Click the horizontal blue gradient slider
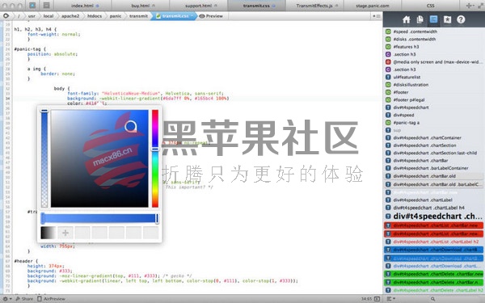485x303 pixels. click(x=99, y=218)
